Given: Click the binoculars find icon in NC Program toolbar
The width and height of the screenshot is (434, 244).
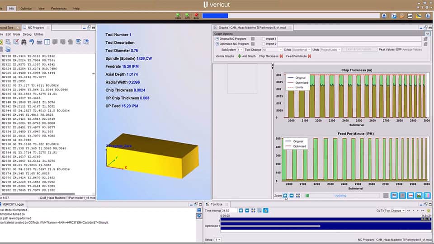Looking at the screenshot, I should 24,42.
